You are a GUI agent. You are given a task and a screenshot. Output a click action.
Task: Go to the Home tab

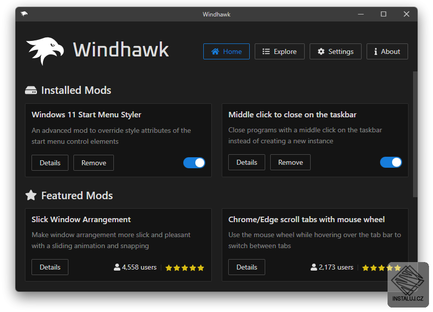pos(226,51)
